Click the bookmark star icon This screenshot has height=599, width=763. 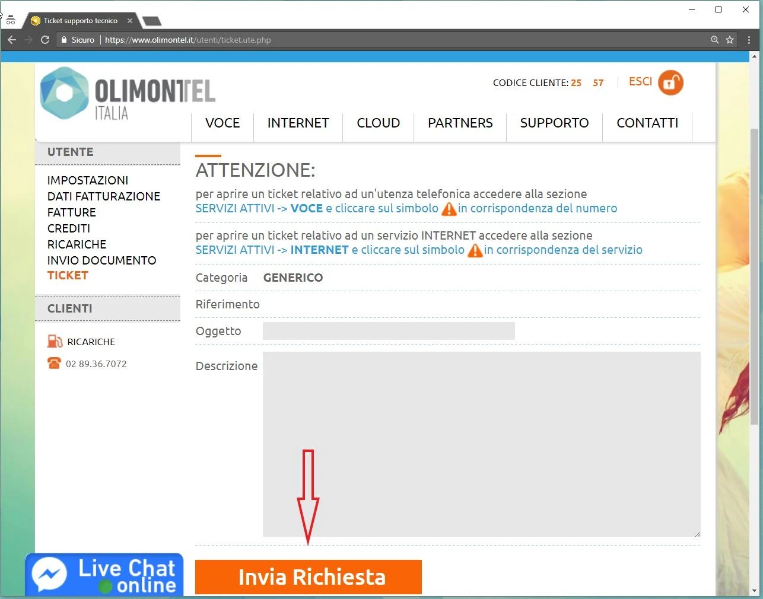click(x=730, y=40)
